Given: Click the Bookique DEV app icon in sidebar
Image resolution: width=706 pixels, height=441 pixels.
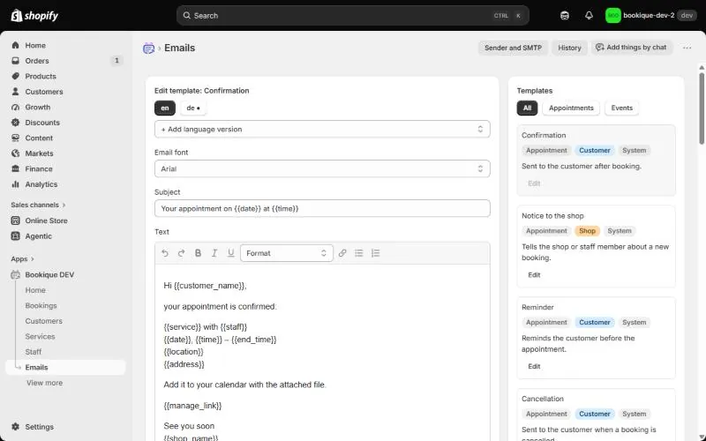Looking at the screenshot, I should click(16, 275).
